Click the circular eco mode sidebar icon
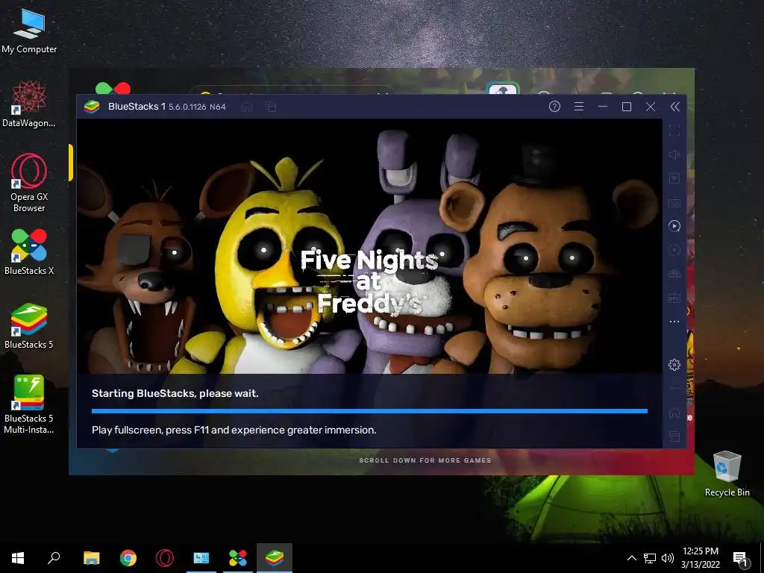The height and width of the screenshot is (573, 764). tap(674, 250)
